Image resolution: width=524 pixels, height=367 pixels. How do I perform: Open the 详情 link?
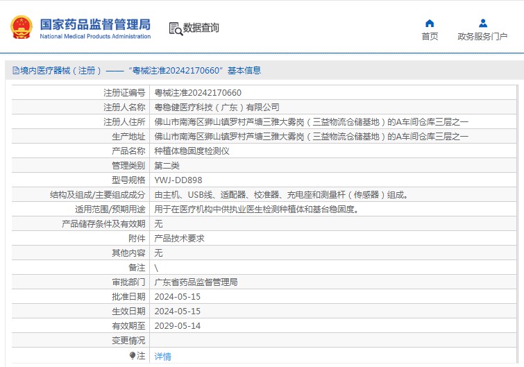[x=162, y=357]
